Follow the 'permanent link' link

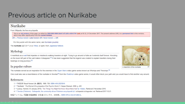tap(128, 34)
